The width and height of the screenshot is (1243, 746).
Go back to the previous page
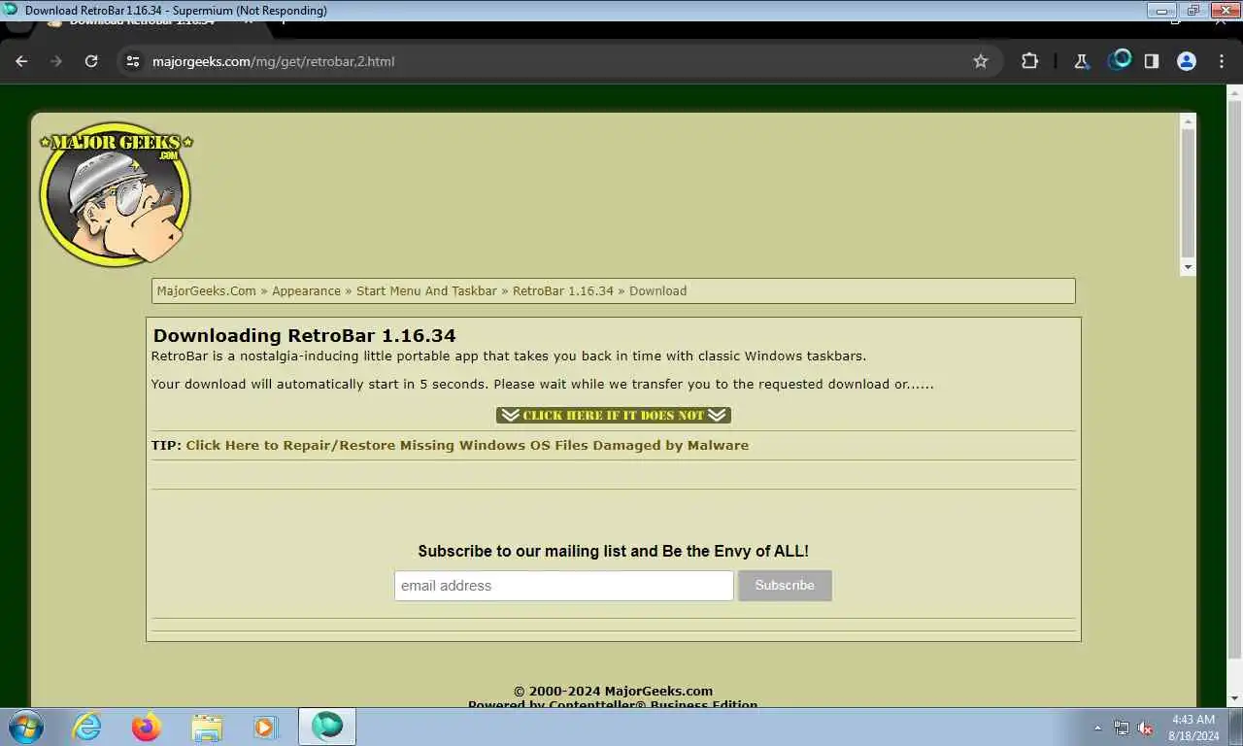pyautogui.click(x=21, y=61)
